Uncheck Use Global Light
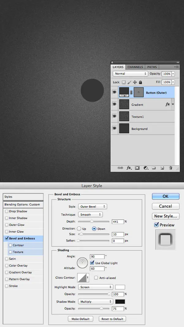Image resolution: width=184 pixels, height=327 pixels. pyautogui.click(x=92, y=263)
